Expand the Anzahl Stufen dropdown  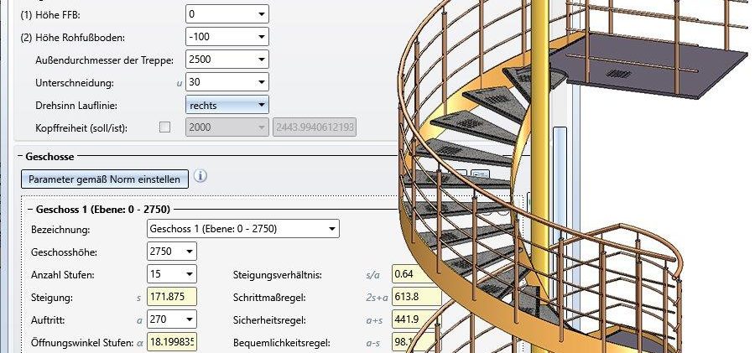190,274
